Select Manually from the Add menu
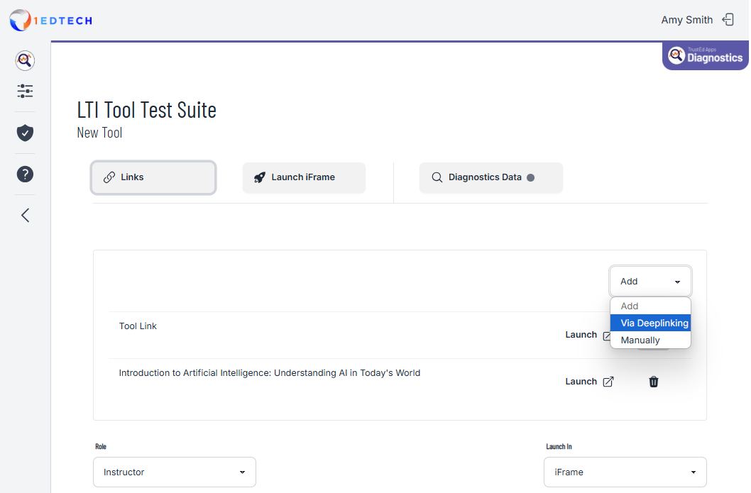The height and width of the screenshot is (493, 751). click(641, 340)
